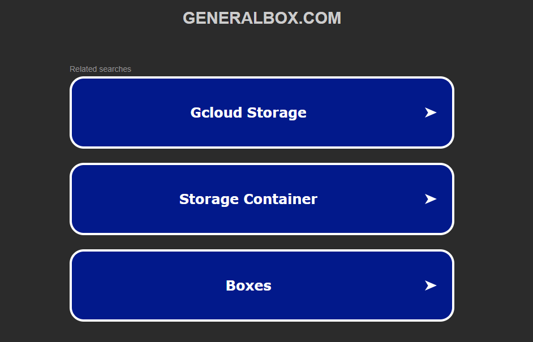Open the Gcloud Storage related search
Viewport: 533px width, 342px height.
coord(261,112)
